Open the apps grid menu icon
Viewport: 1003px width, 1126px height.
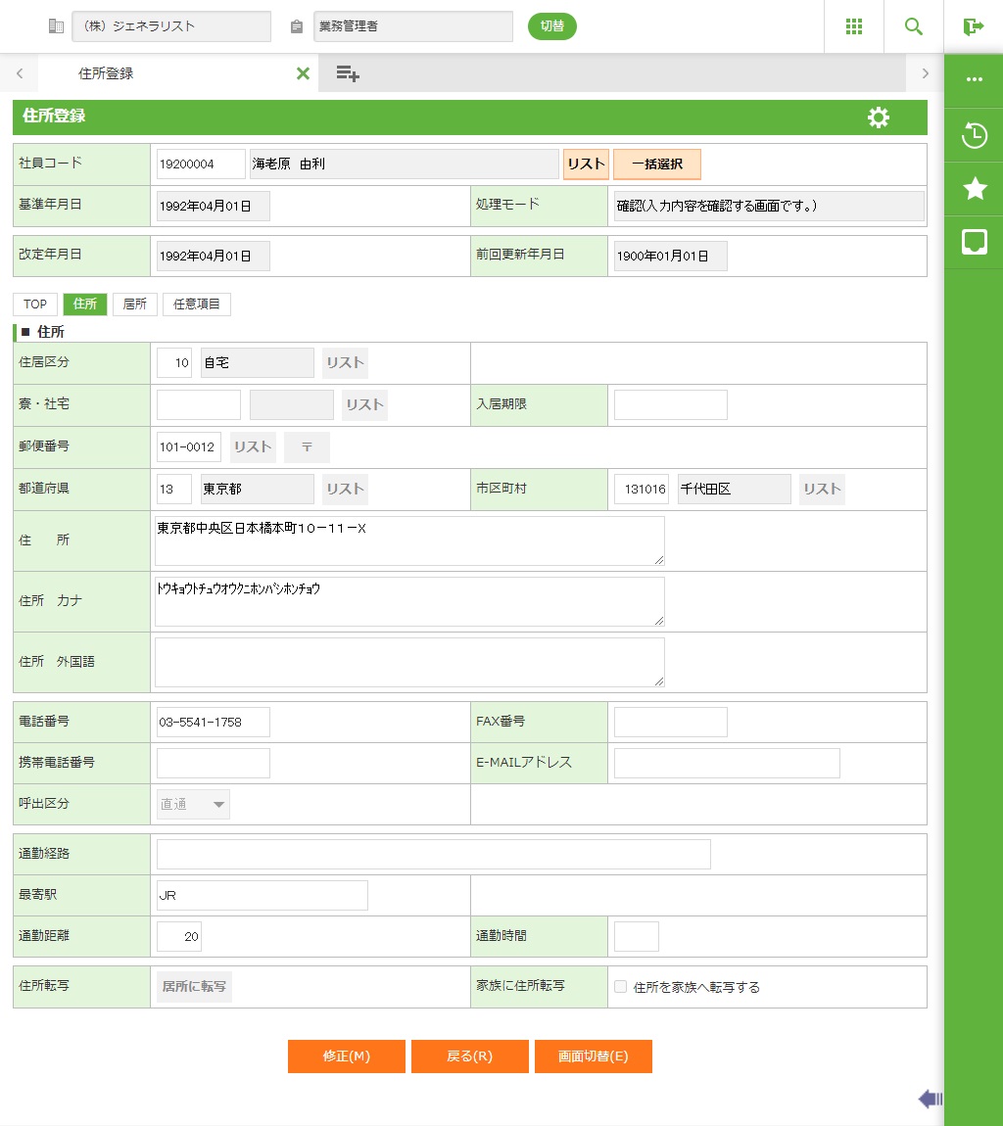pyautogui.click(x=853, y=26)
